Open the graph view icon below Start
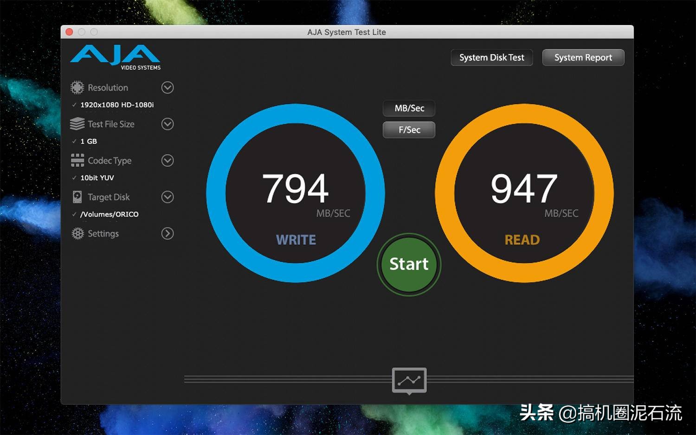The height and width of the screenshot is (435, 696). coord(409,380)
